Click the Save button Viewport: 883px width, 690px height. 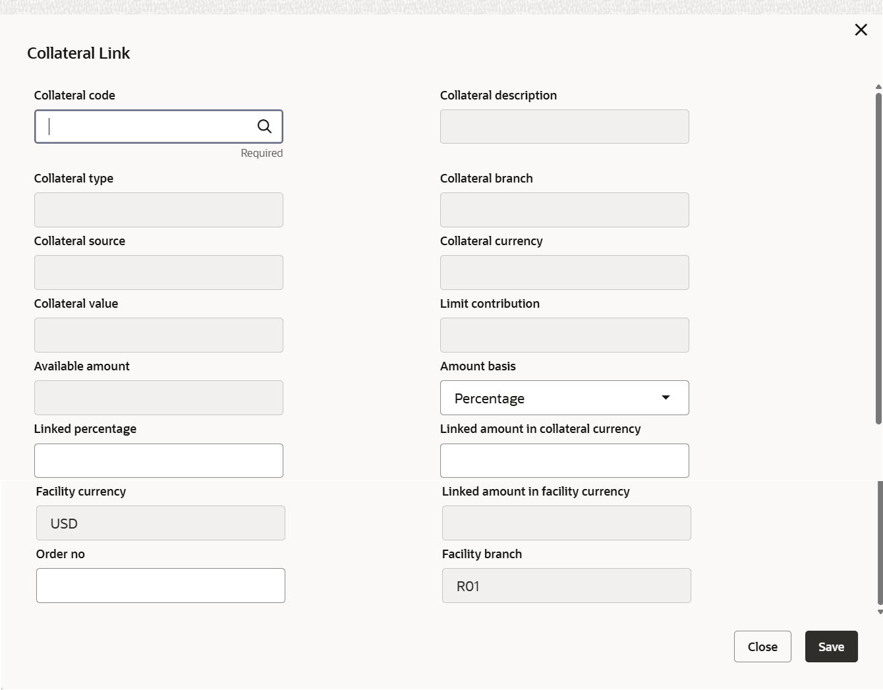pyautogui.click(x=831, y=647)
